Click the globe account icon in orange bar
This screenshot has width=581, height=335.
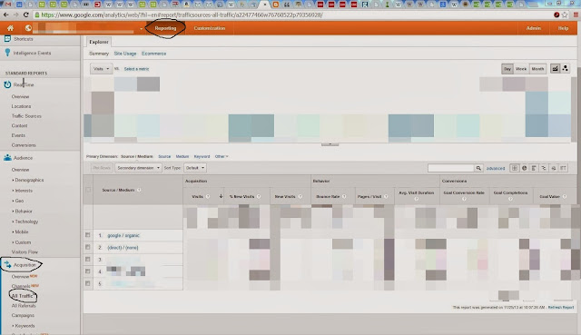pos(28,28)
